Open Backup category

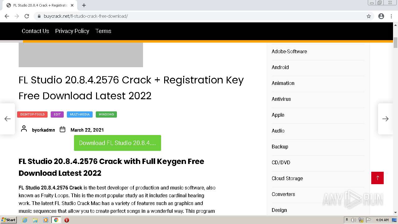coord(280,147)
